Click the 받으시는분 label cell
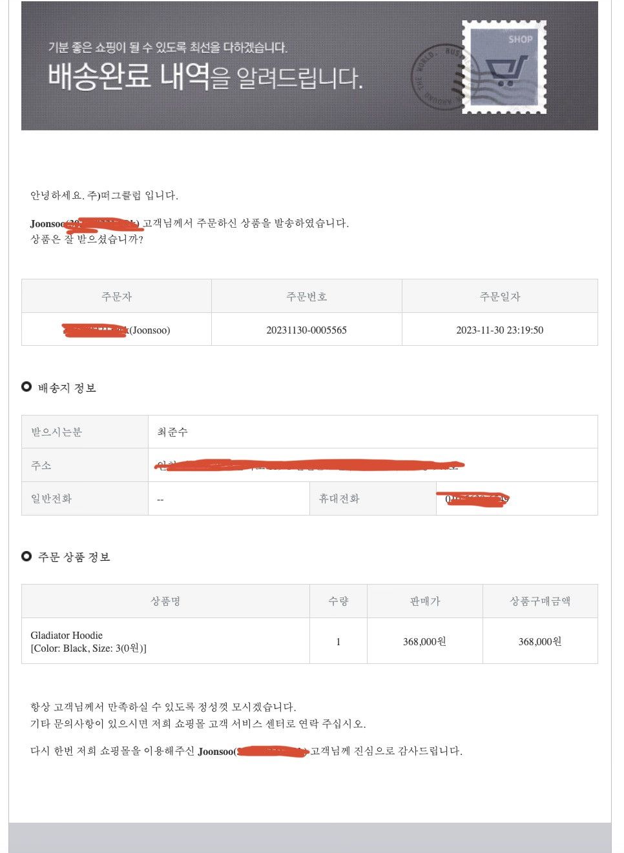624x853 pixels. pyautogui.click(x=85, y=432)
